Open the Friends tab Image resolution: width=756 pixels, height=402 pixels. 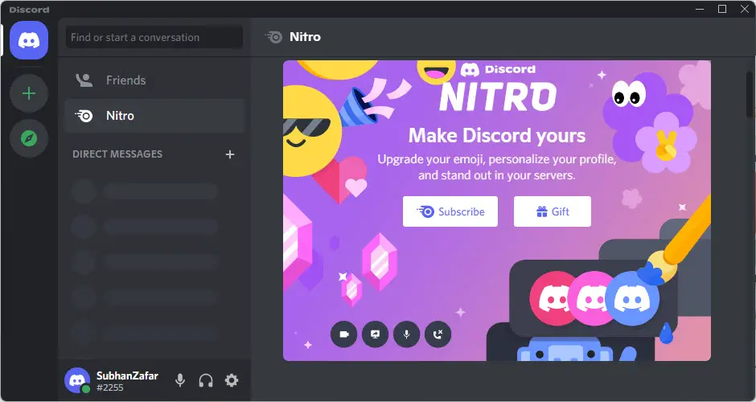click(x=154, y=80)
